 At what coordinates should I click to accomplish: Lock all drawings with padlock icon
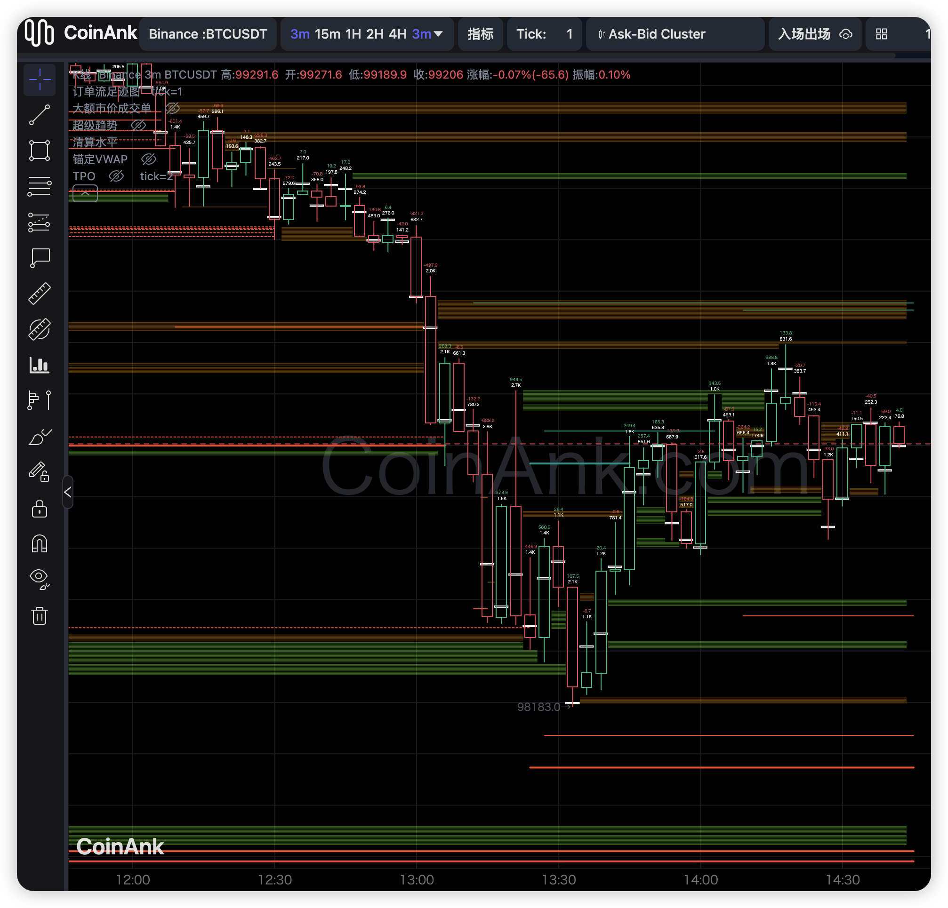[x=39, y=509]
